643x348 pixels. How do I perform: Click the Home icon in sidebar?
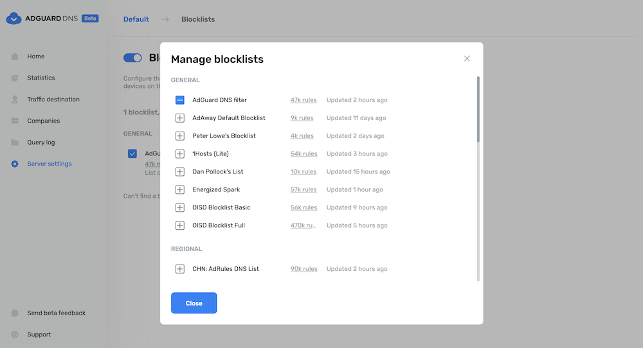[15, 57]
